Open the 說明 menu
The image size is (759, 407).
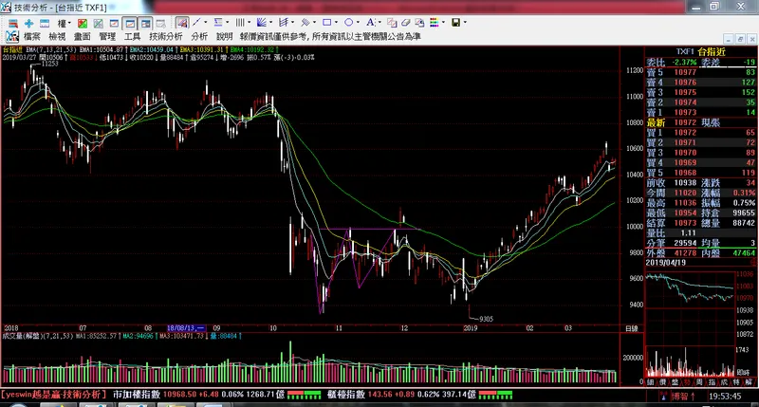[x=225, y=37]
